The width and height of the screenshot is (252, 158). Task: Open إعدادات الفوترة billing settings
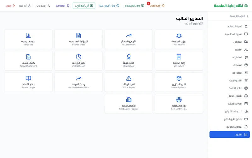[x=230, y=127]
